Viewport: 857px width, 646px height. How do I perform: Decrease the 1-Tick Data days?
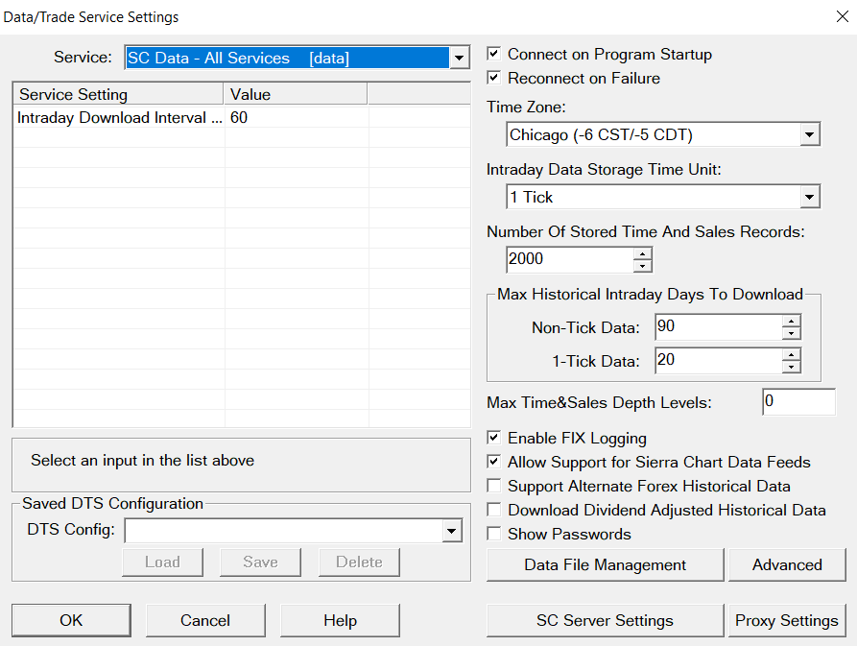(x=792, y=367)
